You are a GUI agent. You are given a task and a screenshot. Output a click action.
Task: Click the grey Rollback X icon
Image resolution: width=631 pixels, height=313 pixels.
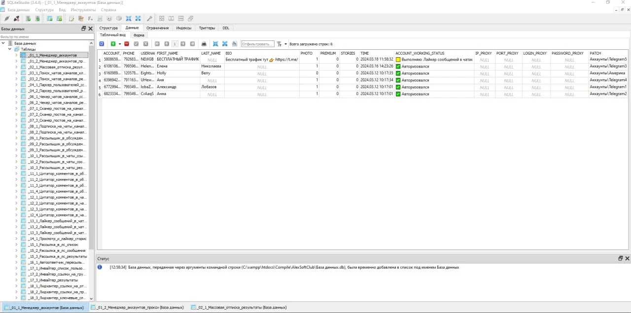click(146, 44)
